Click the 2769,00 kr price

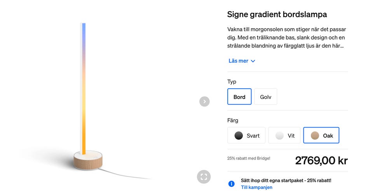point(321,160)
